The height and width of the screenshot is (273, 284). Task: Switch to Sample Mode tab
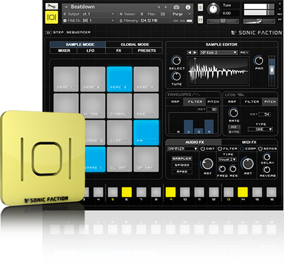(x=78, y=44)
